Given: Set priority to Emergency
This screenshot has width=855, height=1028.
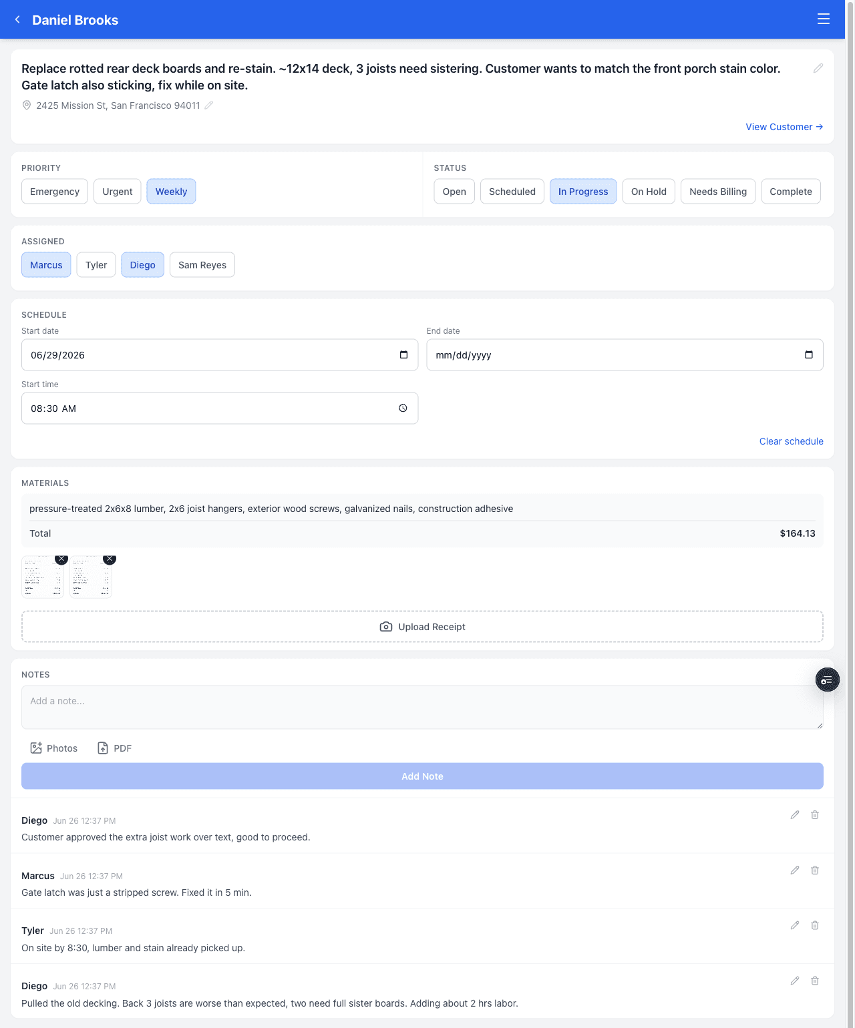Looking at the screenshot, I should [55, 192].
